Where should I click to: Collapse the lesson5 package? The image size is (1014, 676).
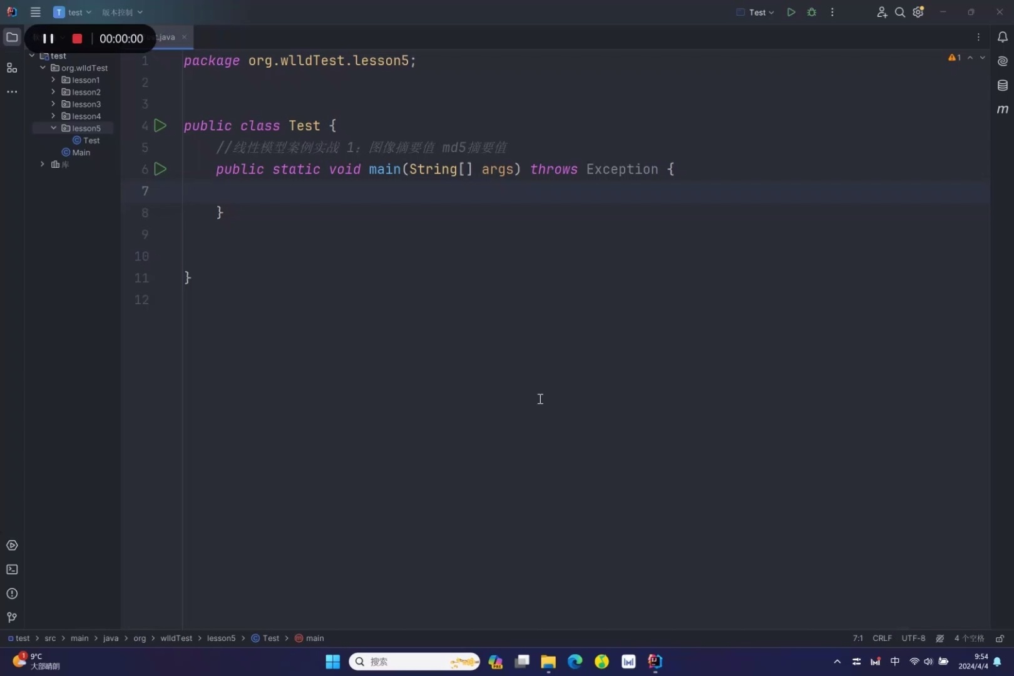53,128
